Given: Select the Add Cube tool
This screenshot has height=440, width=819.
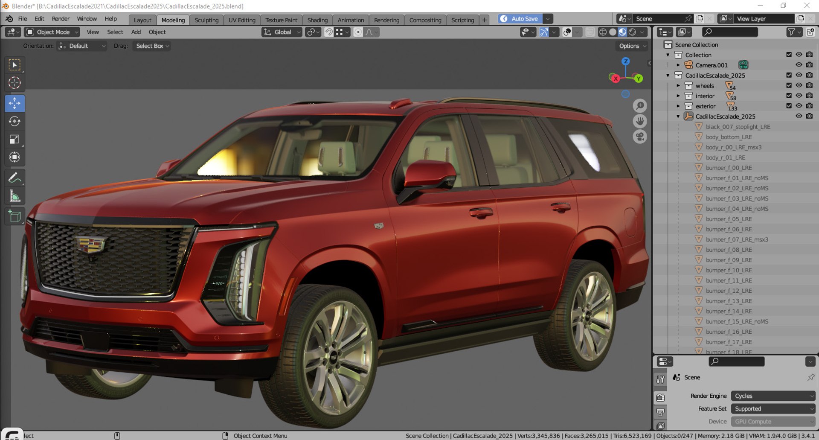Looking at the screenshot, I should pos(15,216).
